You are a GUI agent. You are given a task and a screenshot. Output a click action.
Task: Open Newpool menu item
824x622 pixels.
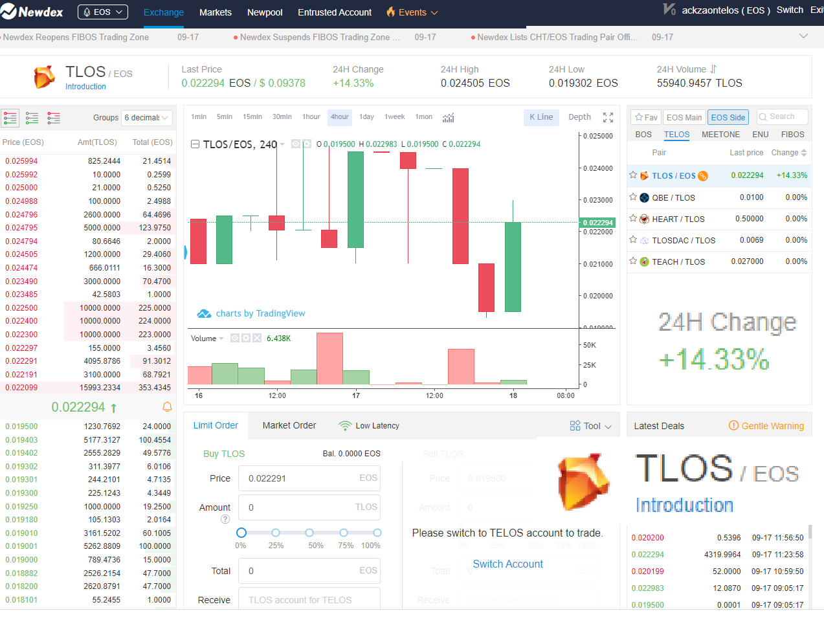tap(265, 12)
